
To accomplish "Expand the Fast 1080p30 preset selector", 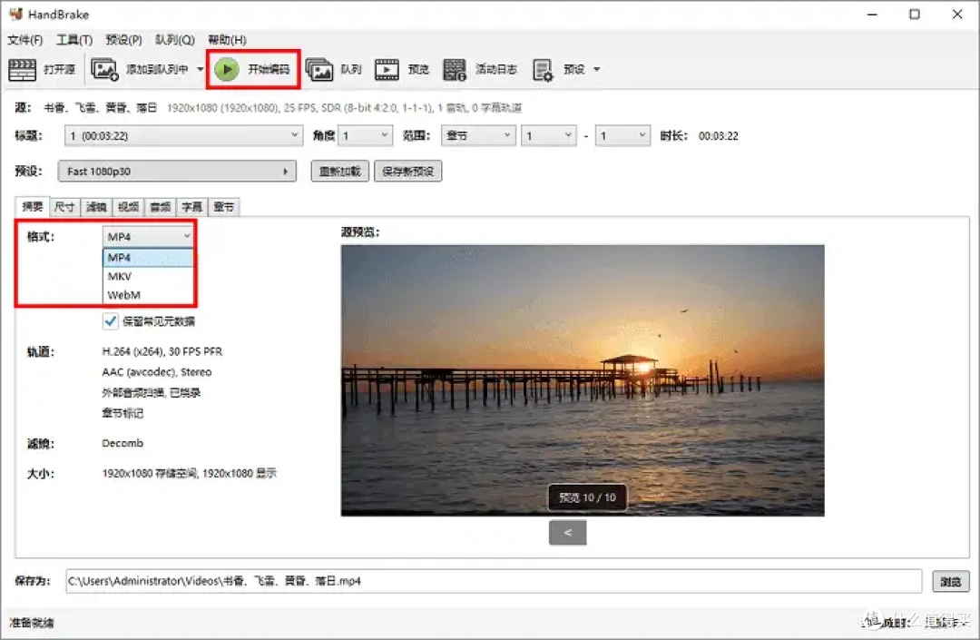I will click(x=177, y=172).
